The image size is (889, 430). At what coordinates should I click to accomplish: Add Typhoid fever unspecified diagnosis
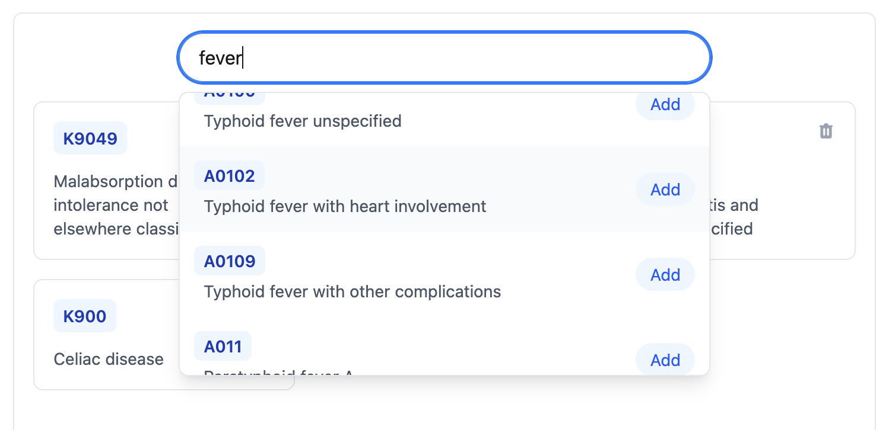665,105
